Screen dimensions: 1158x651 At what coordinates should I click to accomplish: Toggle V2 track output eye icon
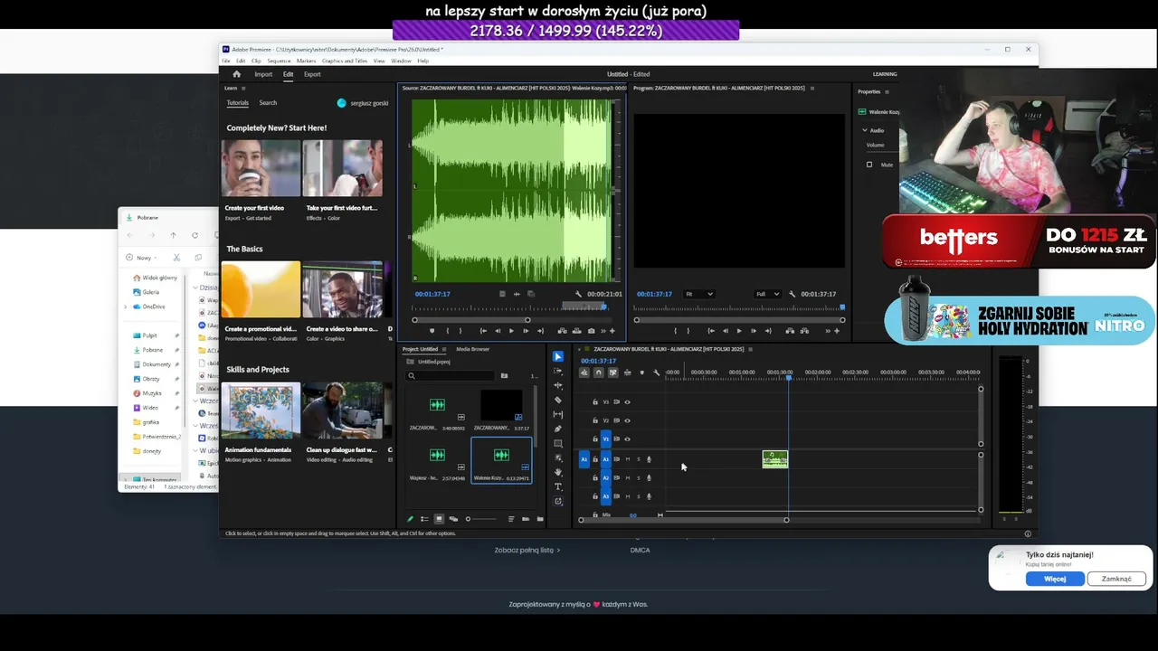628,420
